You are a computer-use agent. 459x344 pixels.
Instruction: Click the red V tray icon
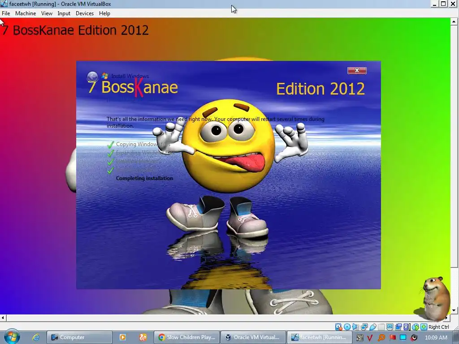[370, 338]
